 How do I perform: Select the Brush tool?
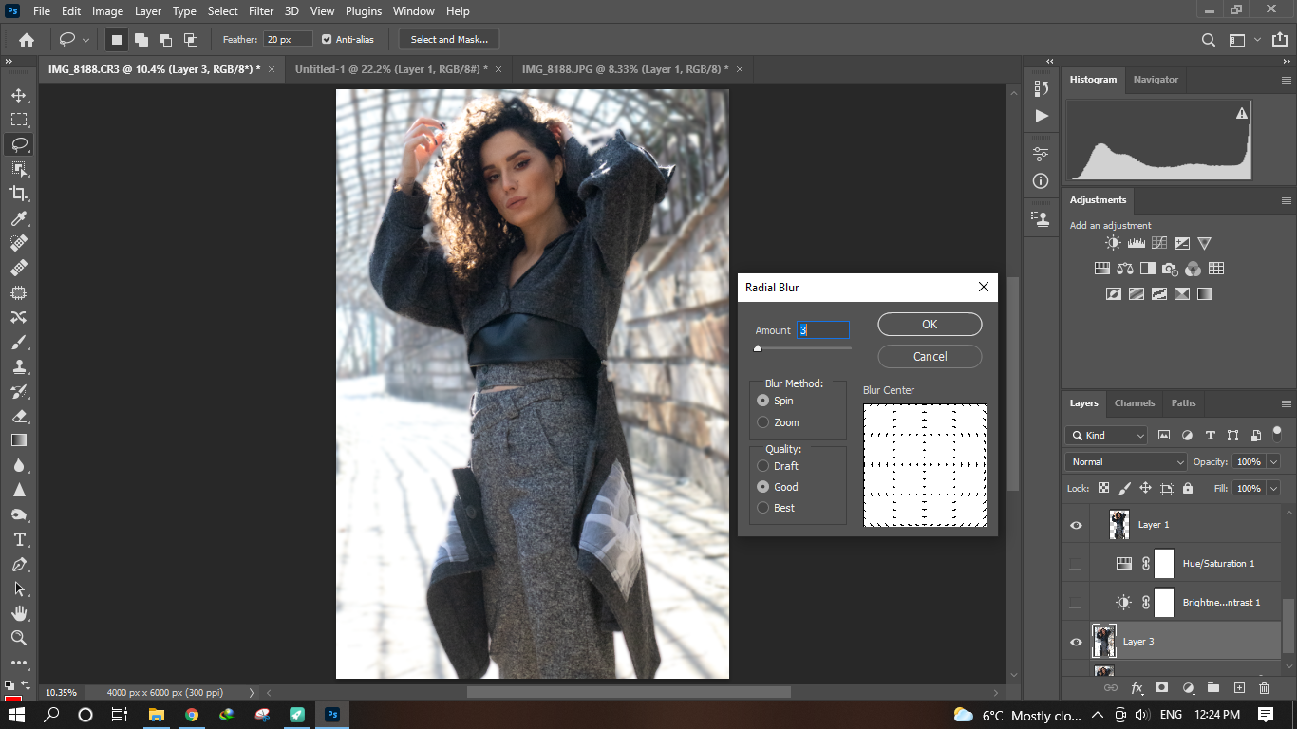[x=18, y=342]
